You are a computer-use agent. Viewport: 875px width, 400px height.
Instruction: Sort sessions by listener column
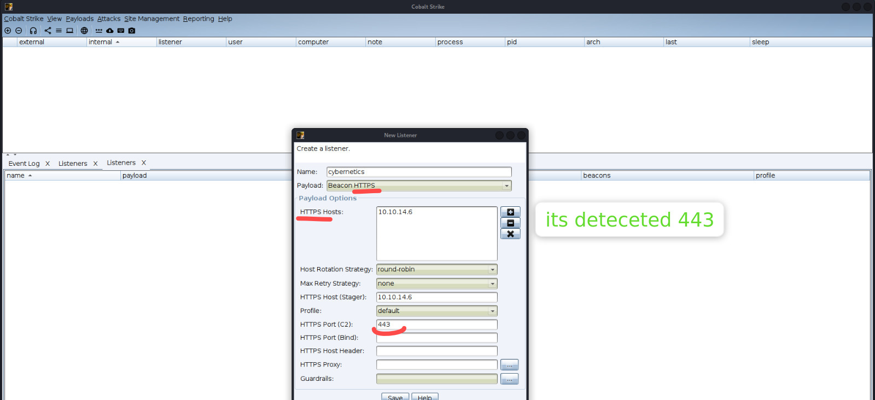point(191,42)
